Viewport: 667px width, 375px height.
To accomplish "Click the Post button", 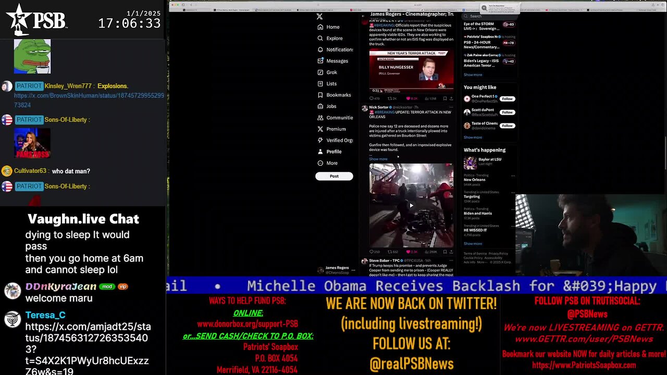I will 334,176.
